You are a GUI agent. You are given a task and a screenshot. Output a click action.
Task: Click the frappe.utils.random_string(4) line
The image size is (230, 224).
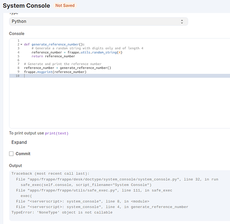point(77,52)
